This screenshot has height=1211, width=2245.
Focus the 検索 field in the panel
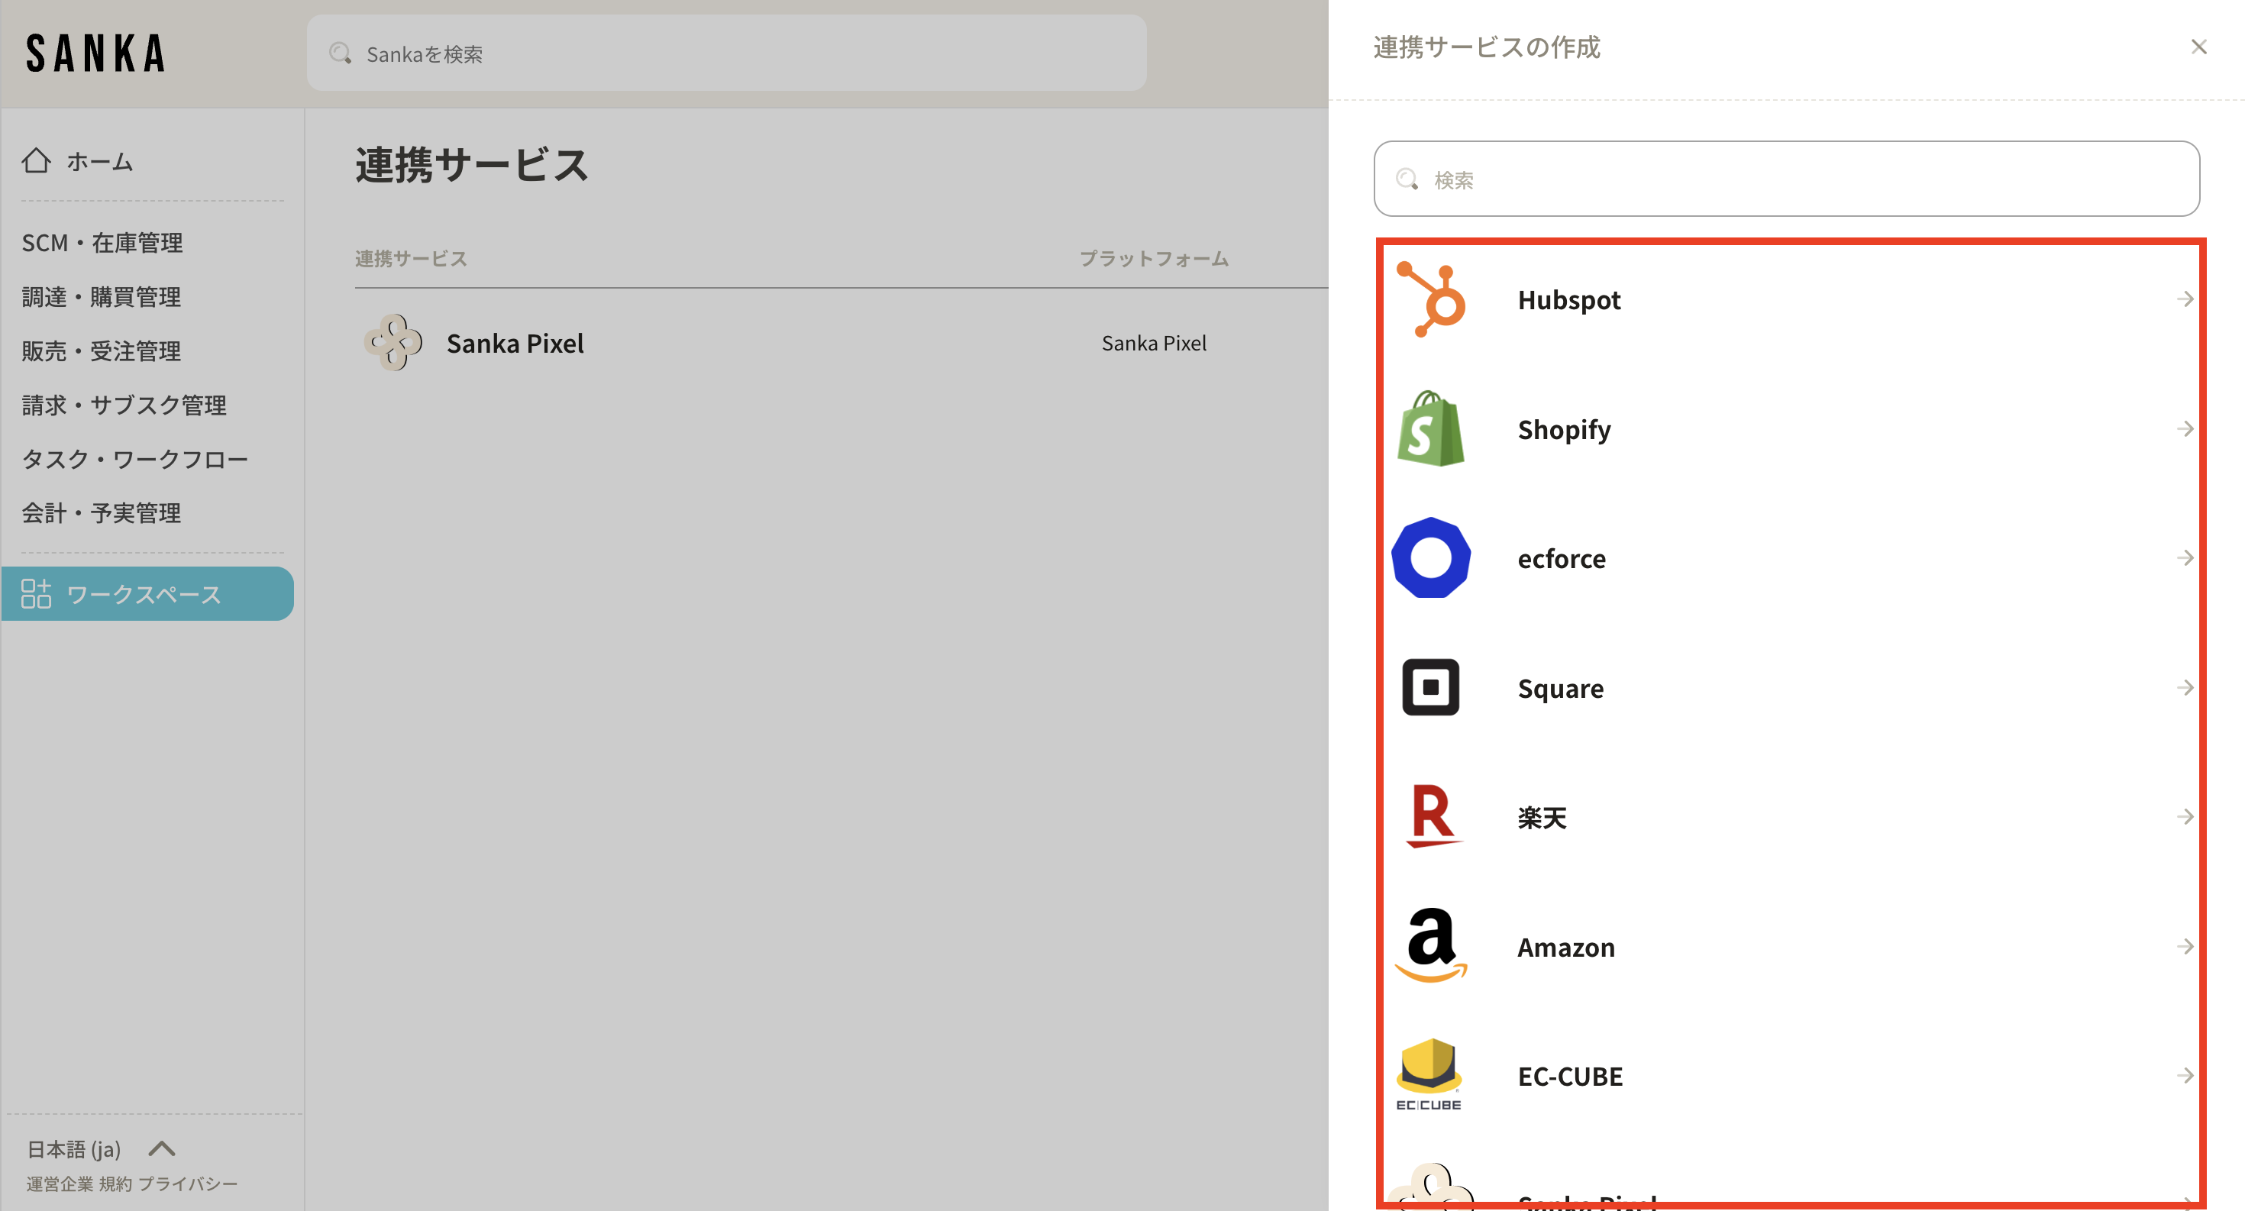pyautogui.click(x=1787, y=179)
